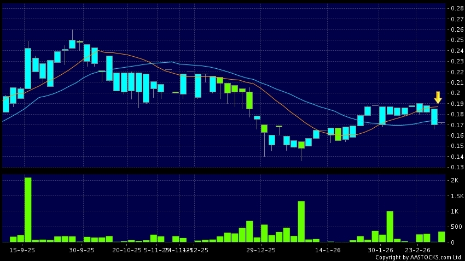Screen dimensions: 465x261
Task: Click the rightmost candlestick under the arrow
Action: tap(434, 116)
